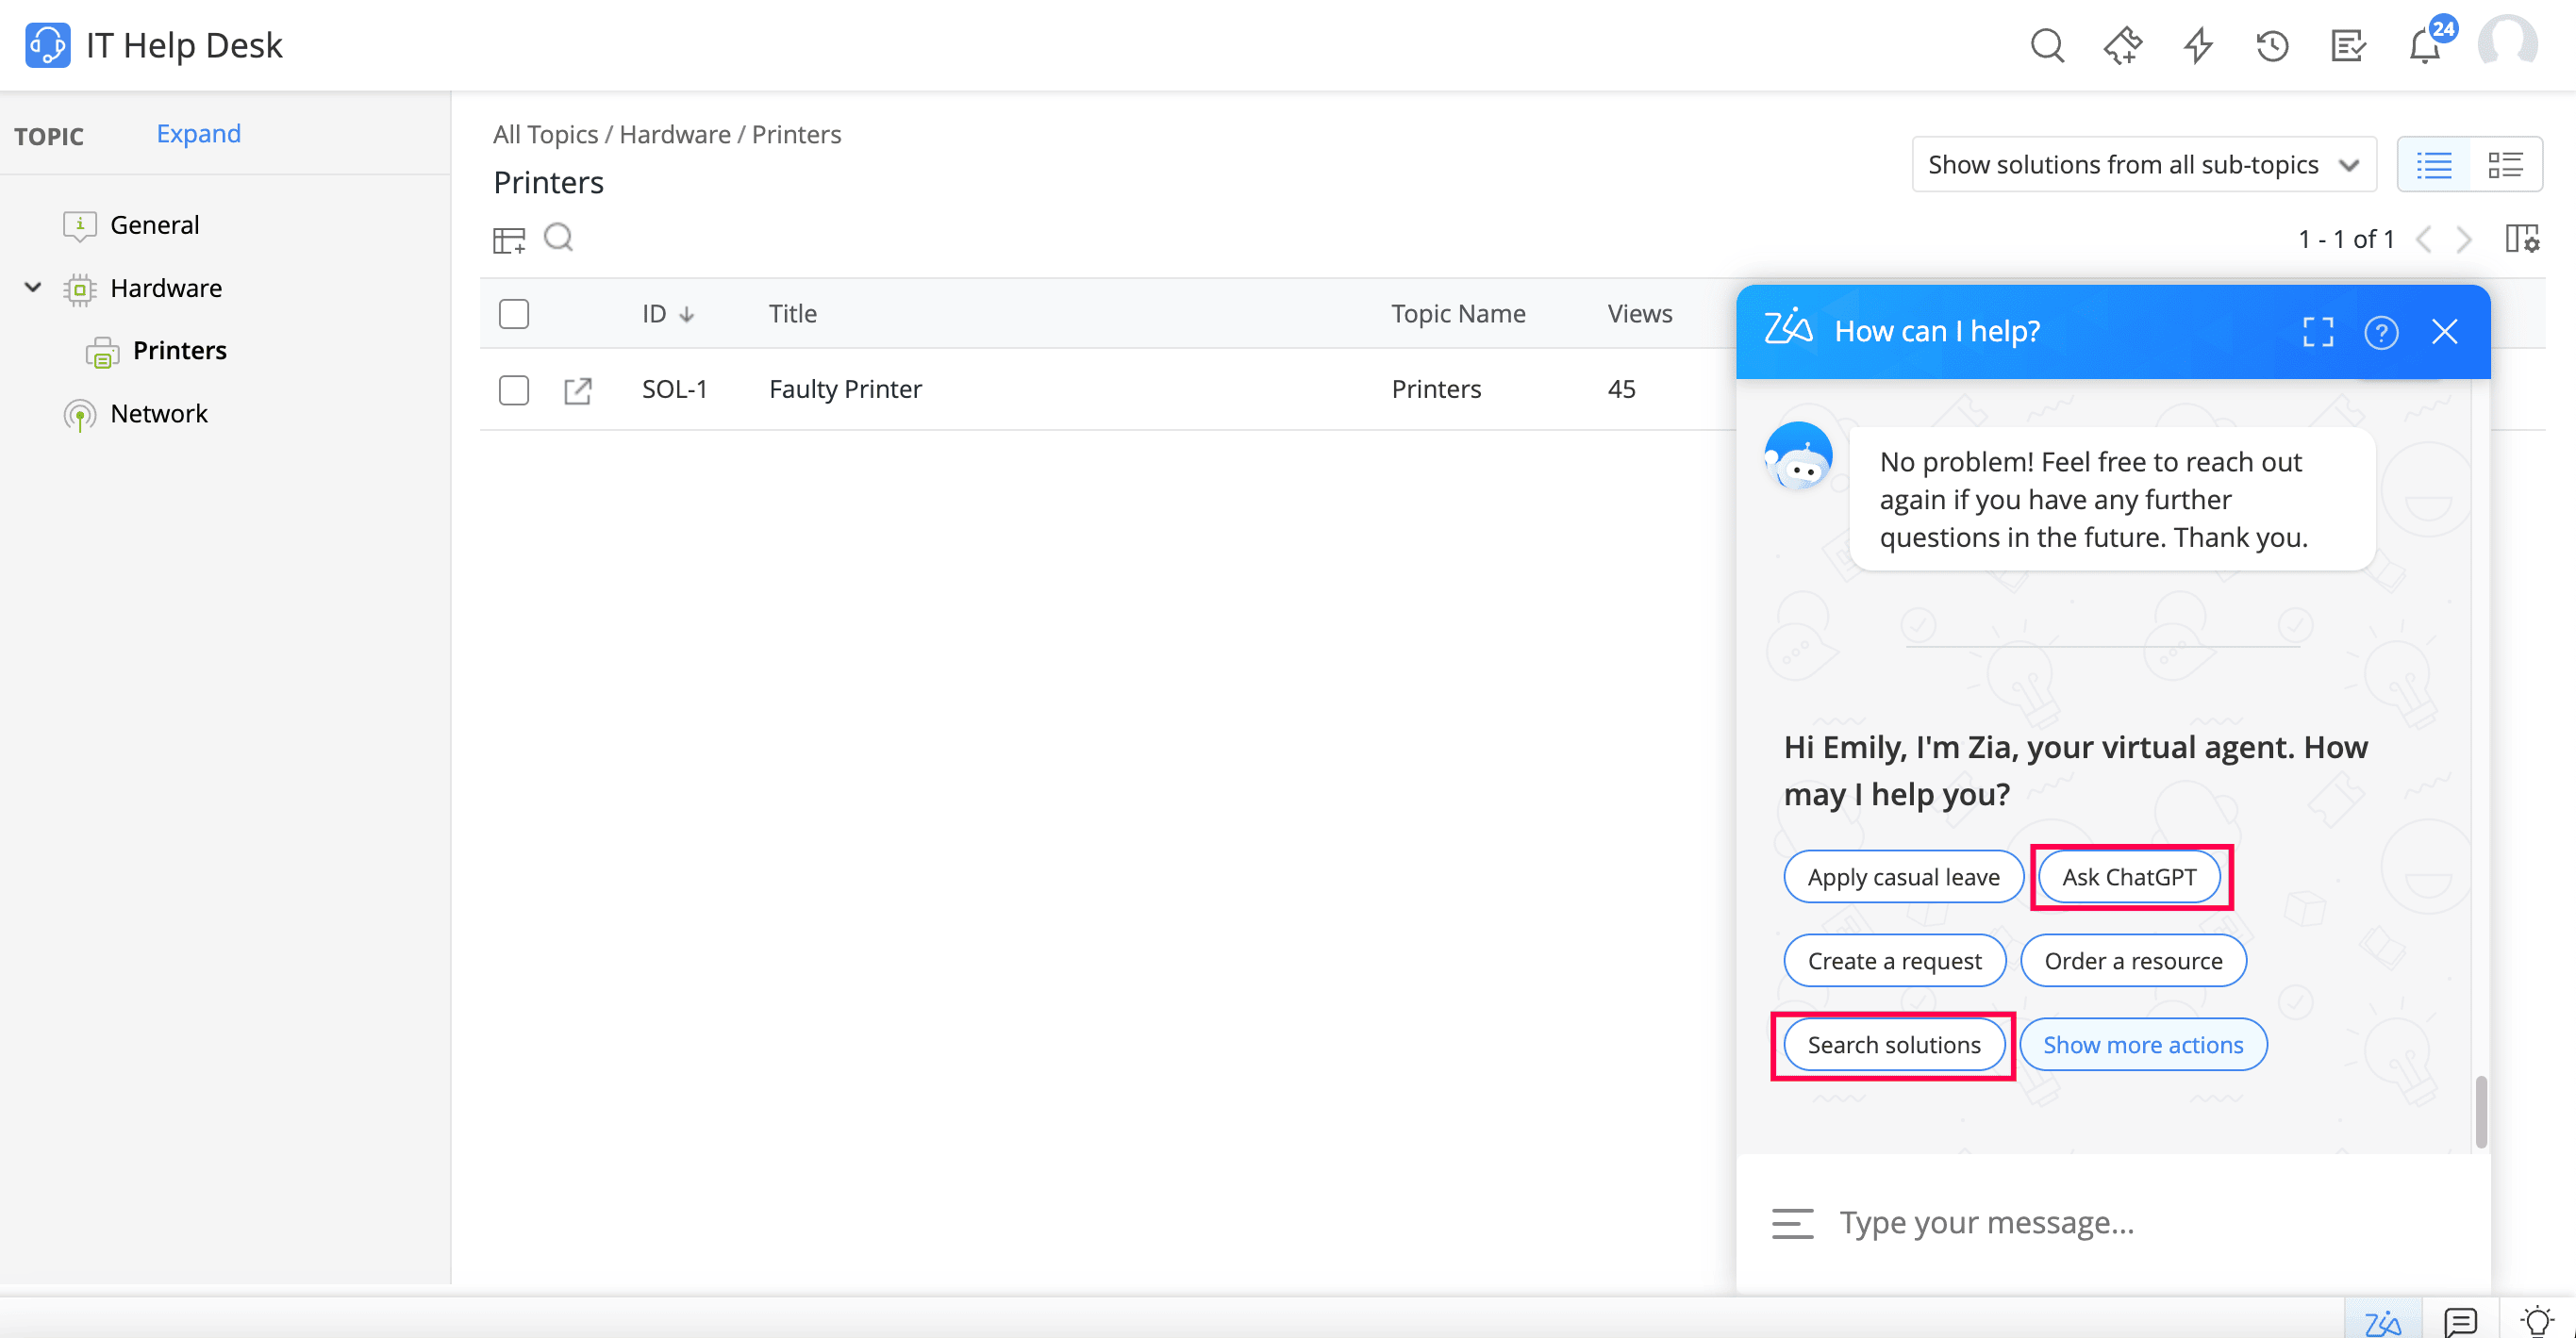Select the Printers topic in sidebar

coord(180,351)
